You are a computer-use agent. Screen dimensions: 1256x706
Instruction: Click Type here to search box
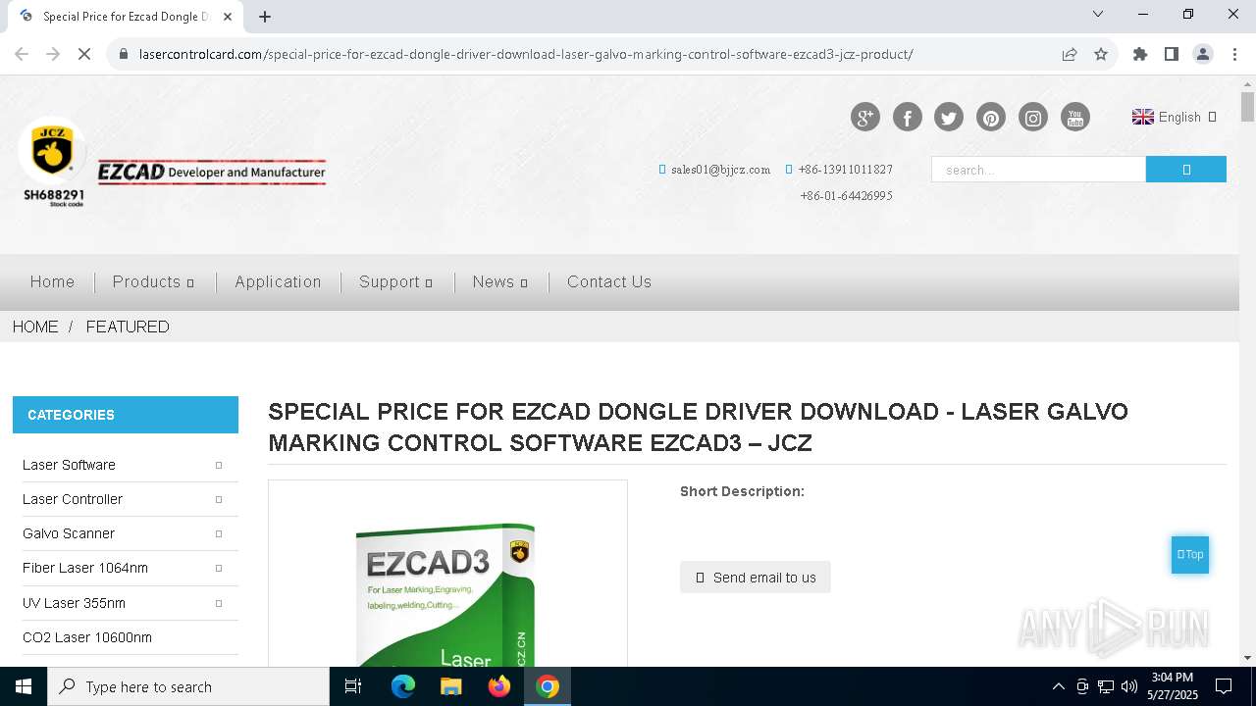[x=188, y=686]
